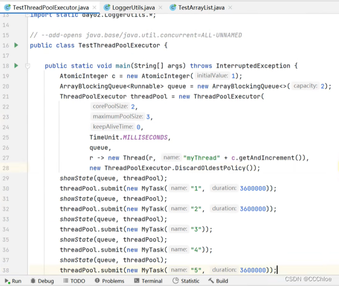Screen dimensions: 339x286
Task: Click the class file icon on TestArrayList.java tab
Action: 173,8
